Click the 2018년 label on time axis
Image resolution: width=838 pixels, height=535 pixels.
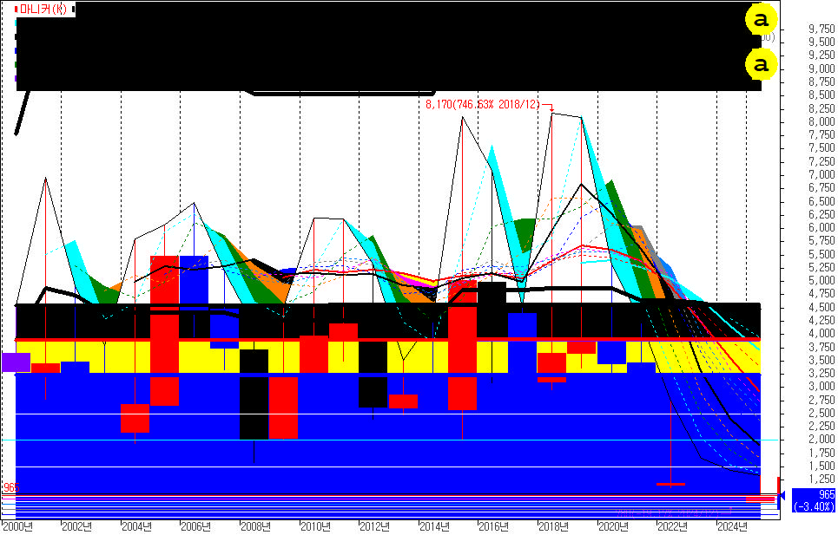pyautogui.click(x=552, y=526)
